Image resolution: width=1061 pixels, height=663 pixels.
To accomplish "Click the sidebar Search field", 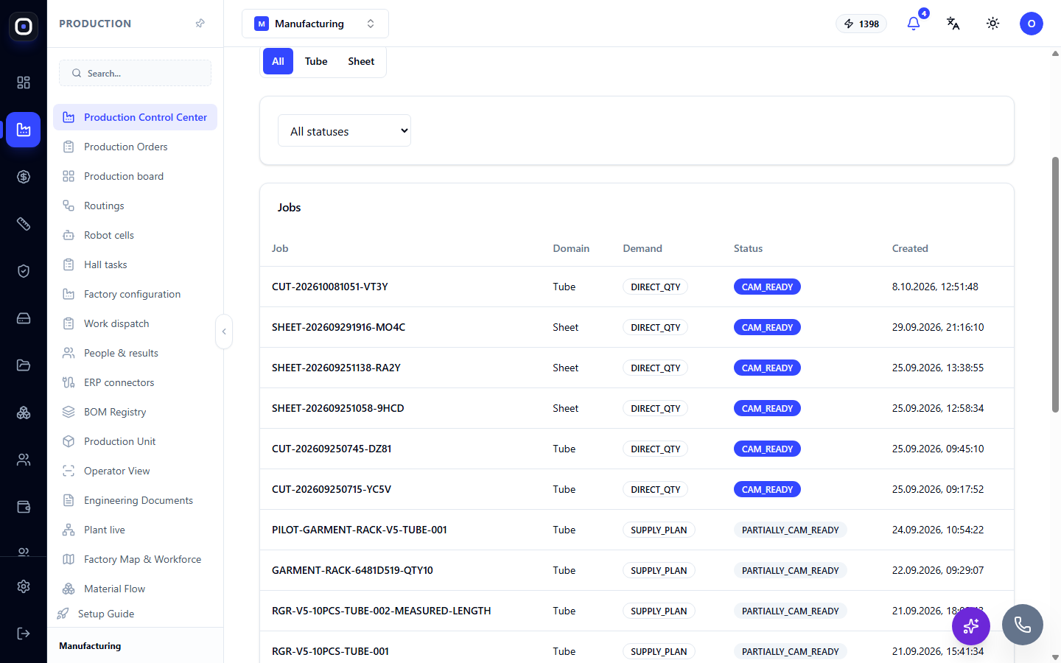I will click(x=136, y=73).
